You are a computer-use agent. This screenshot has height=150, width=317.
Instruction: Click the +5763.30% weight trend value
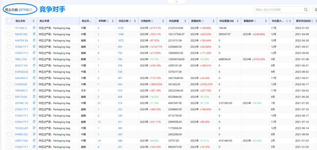(x=258, y=59)
